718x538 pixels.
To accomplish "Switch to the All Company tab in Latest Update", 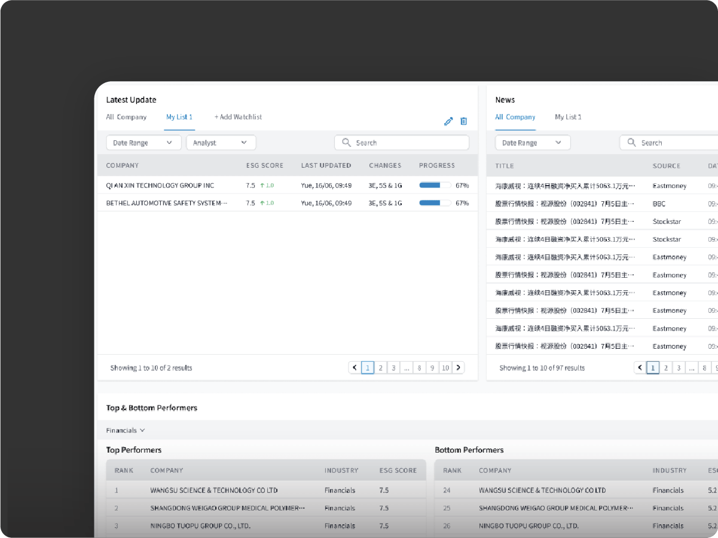I will [126, 117].
